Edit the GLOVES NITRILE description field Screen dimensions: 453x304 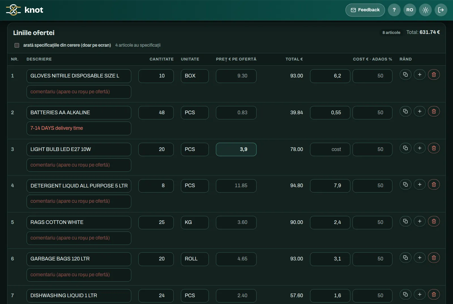pos(79,76)
